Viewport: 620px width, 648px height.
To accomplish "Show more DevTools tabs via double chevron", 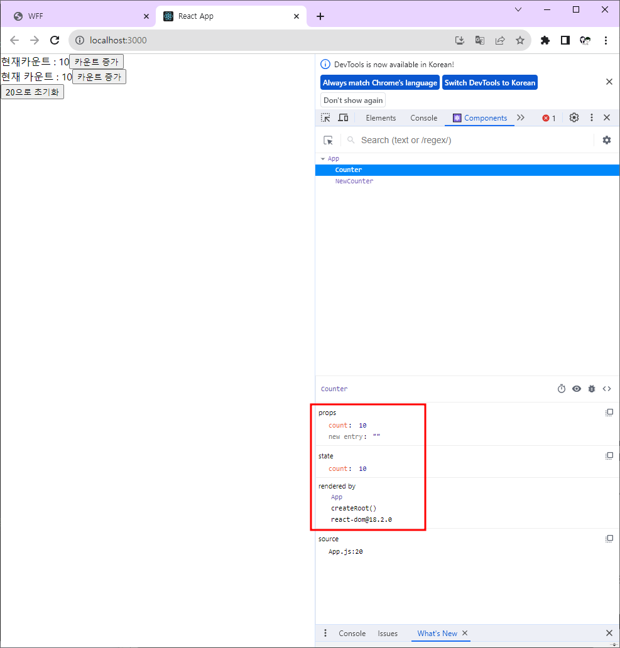I will click(521, 118).
